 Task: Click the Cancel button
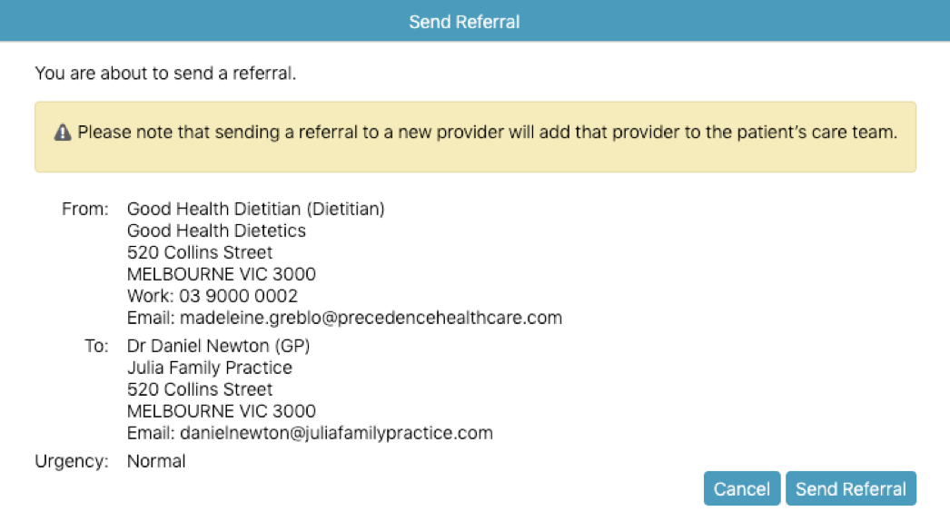742,488
